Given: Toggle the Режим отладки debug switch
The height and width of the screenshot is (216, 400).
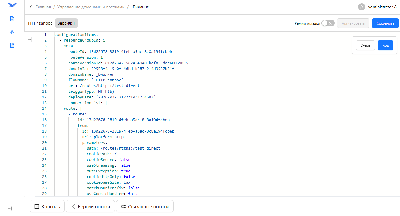Looking at the screenshot, I should click(328, 23).
